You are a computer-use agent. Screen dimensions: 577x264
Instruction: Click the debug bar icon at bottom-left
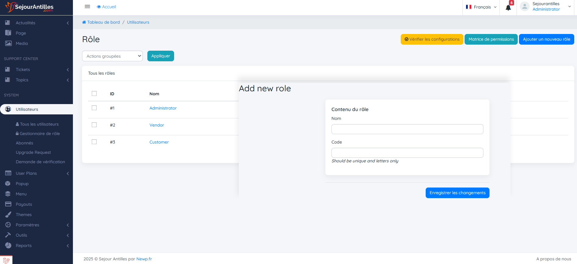click(x=6, y=260)
